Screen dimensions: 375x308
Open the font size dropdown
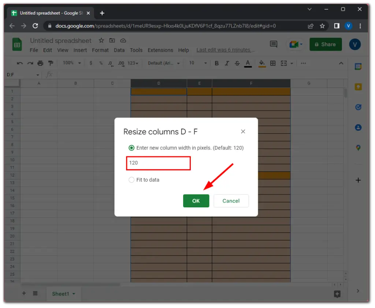click(198, 63)
